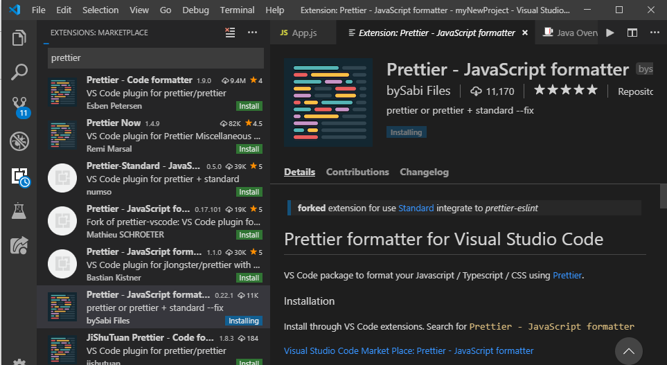Expand Extensions panel more actions ellipsis
The width and height of the screenshot is (667, 365).
pos(252,33)
